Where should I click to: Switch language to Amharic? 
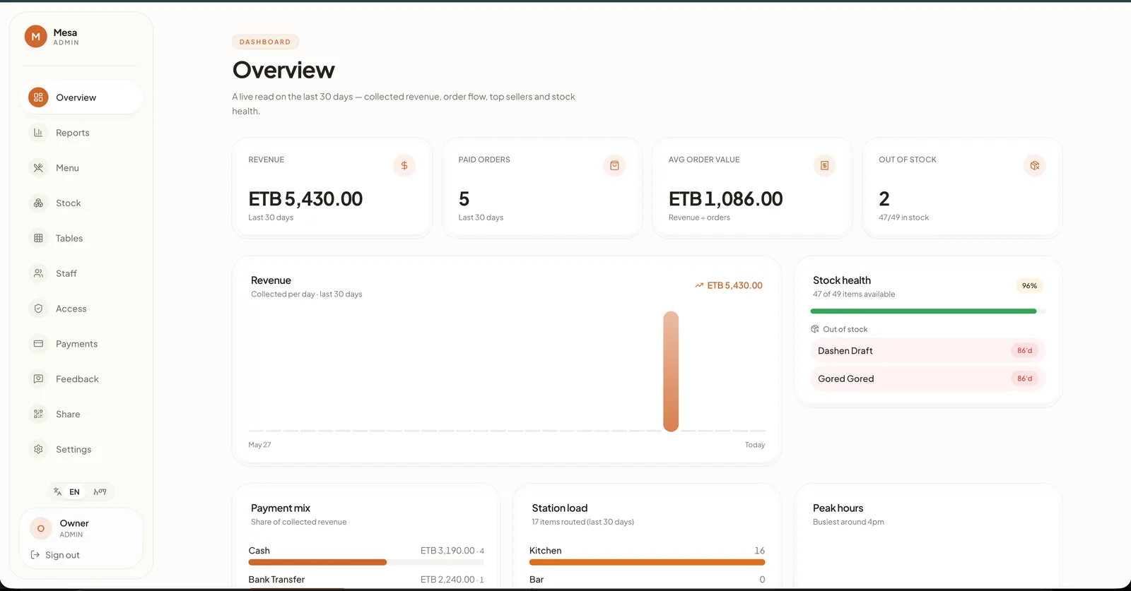100,492
